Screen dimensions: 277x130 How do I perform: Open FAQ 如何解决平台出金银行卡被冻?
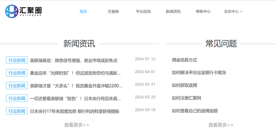(x=199, y=73)
